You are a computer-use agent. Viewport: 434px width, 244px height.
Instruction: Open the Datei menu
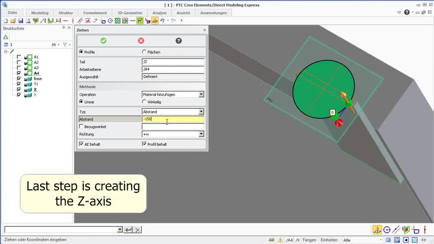13,13
